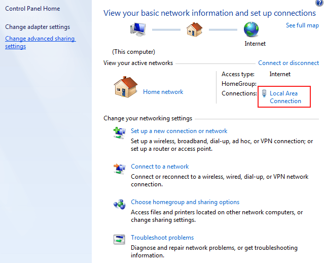Click the Access type: label

tap(238, 74)
